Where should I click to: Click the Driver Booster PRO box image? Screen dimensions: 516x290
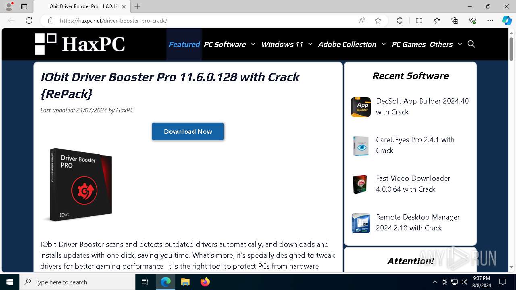point(77,185)
